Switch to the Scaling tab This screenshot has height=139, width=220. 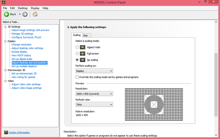pos(77,35)
